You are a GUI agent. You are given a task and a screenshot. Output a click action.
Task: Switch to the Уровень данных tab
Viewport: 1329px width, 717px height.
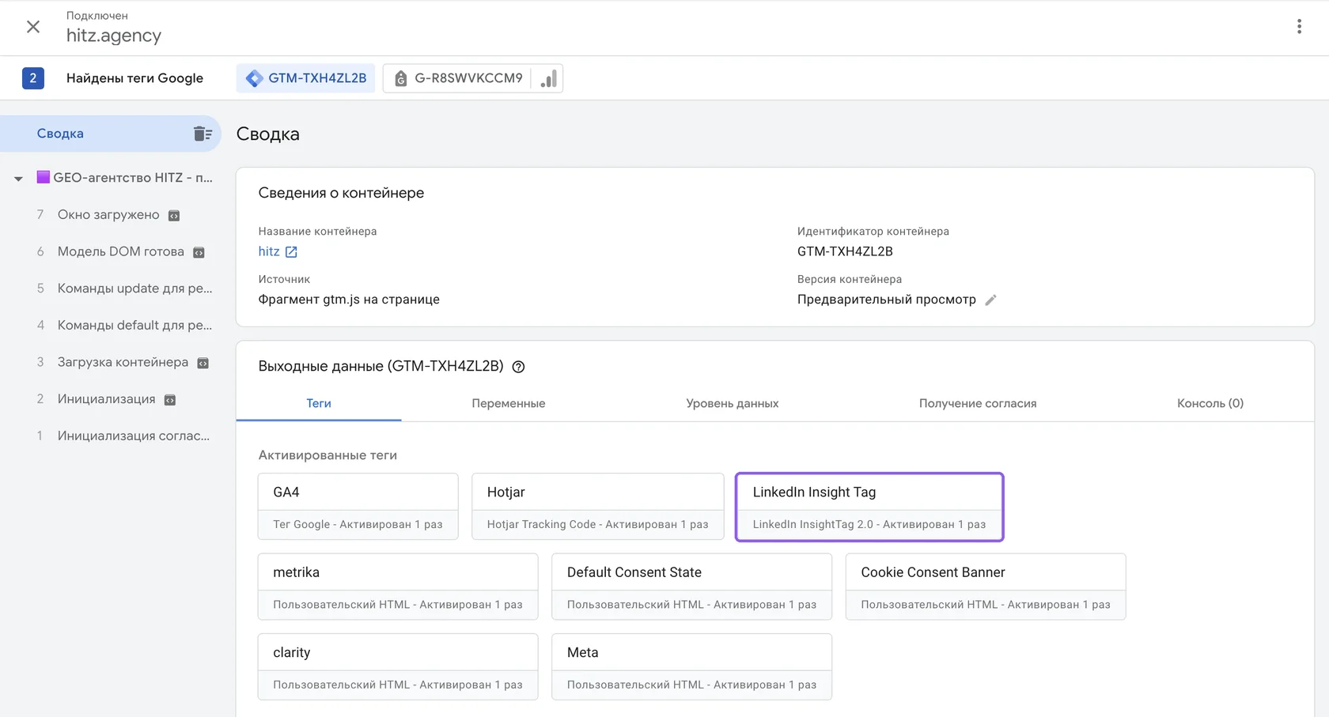[733, 403]
